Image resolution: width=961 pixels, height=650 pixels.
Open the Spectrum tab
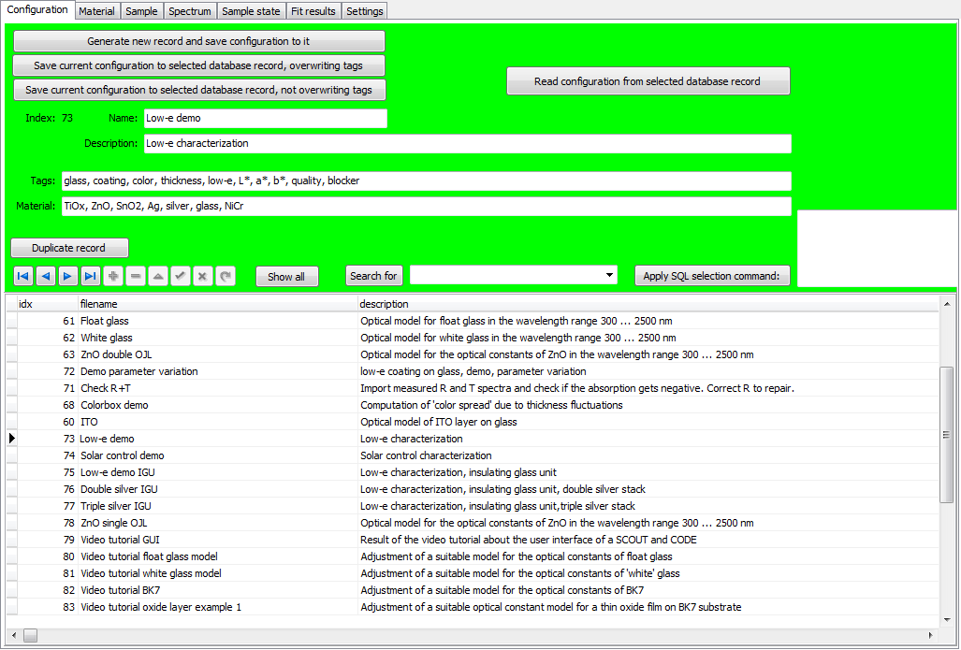click(190, 11)
